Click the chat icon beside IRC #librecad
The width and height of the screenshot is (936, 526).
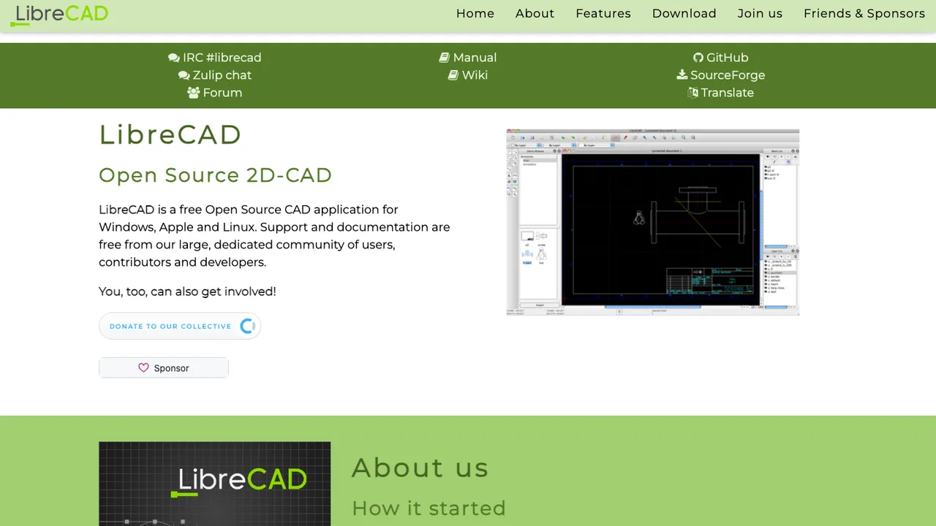coord(174,58)
